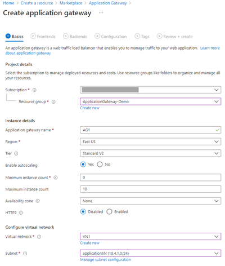Select Yes for Enable autoscaling
The width and height of the screenshot is (225, 266).
[83, 165]
